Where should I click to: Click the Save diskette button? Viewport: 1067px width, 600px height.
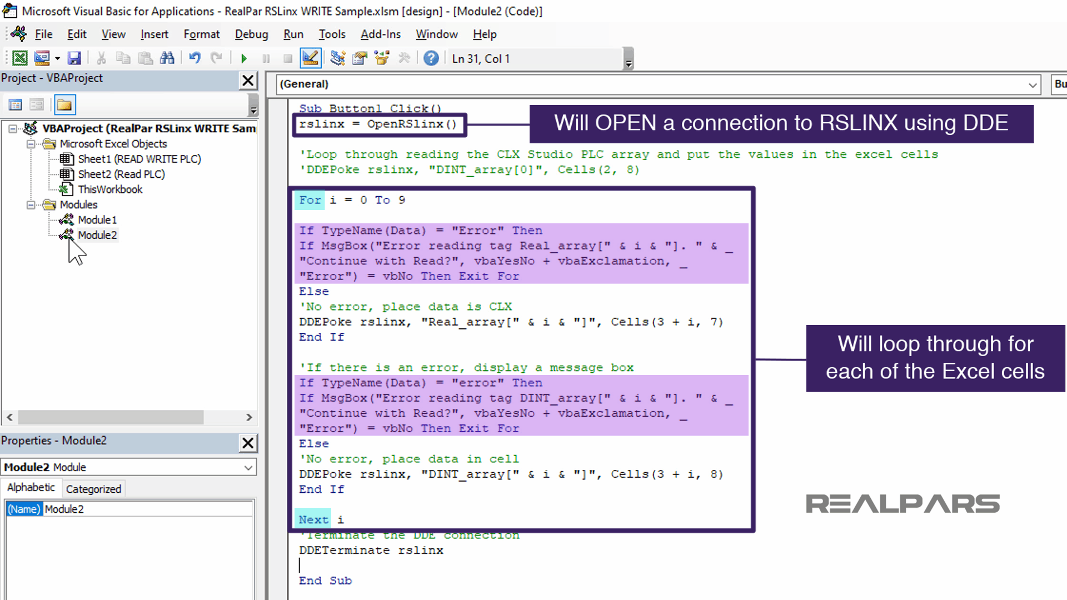click(74, 58)
